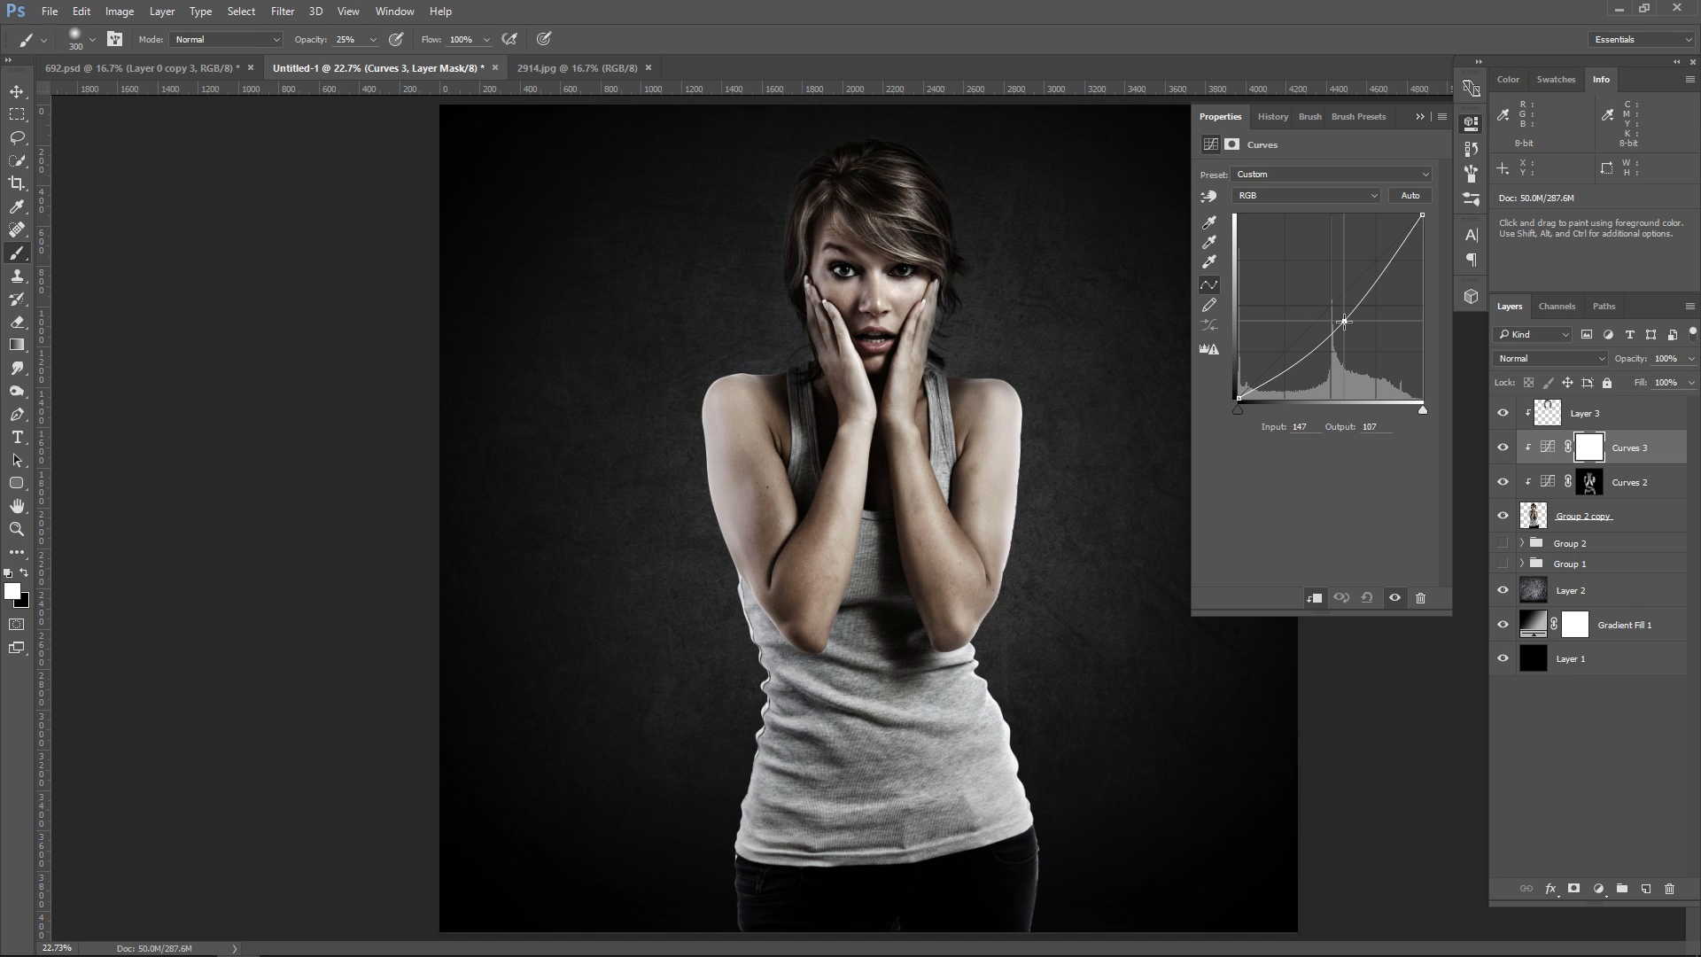Open the Opacity slider dropdown in options bar

pyautogui.click(x=373, y=40)
